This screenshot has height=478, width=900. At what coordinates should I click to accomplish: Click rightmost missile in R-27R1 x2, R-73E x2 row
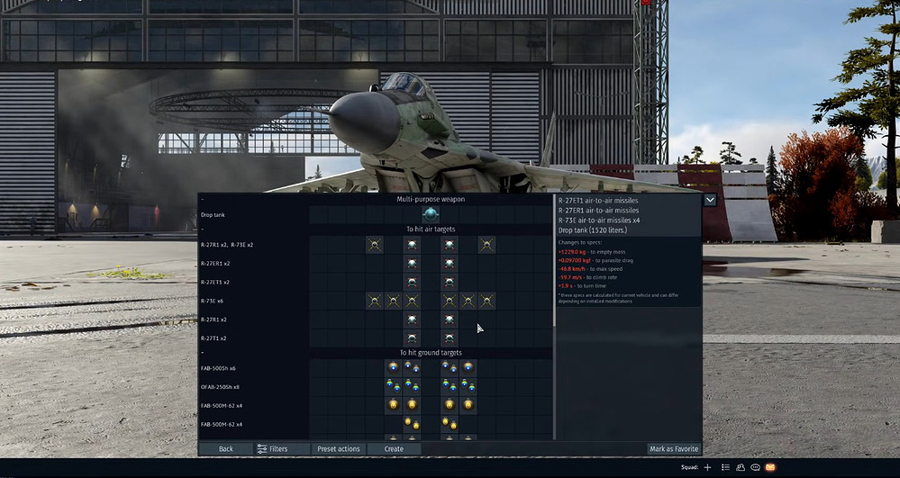coord(486,244)
